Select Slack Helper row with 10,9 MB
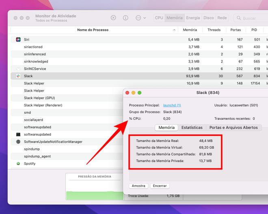Screen dimensions: 268x214 138,83
